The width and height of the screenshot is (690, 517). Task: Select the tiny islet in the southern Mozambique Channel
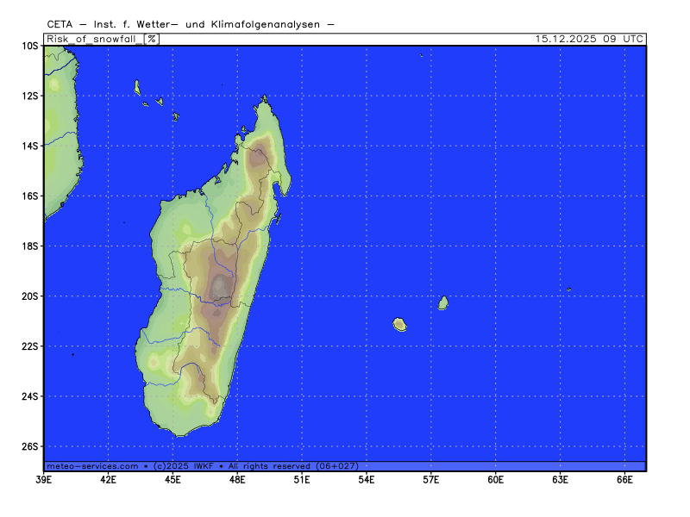pos(72,354)
